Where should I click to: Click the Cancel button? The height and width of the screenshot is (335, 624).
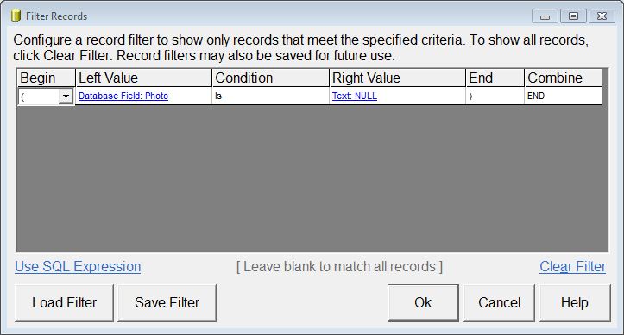499,303
